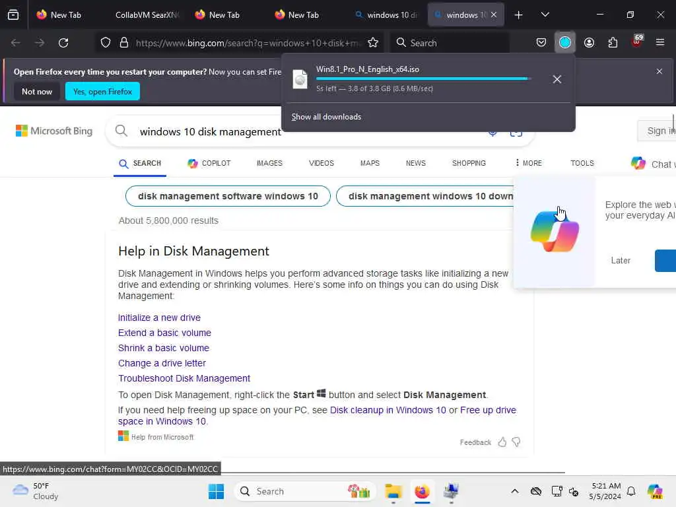Expand the MORE menu on Bing
Screen dimensions: 676x507
(x=529, y=163)
